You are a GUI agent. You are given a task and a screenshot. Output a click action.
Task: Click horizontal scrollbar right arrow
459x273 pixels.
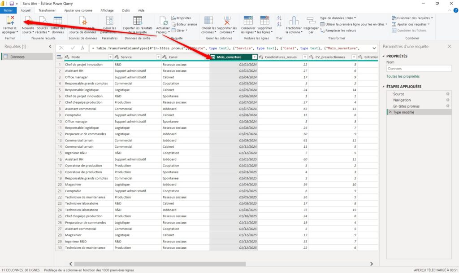[x=372, y=264]
